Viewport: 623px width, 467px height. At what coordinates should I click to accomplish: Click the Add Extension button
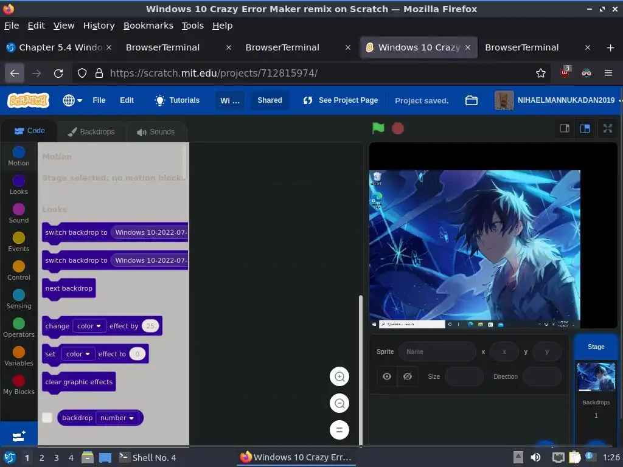[19, 436]
